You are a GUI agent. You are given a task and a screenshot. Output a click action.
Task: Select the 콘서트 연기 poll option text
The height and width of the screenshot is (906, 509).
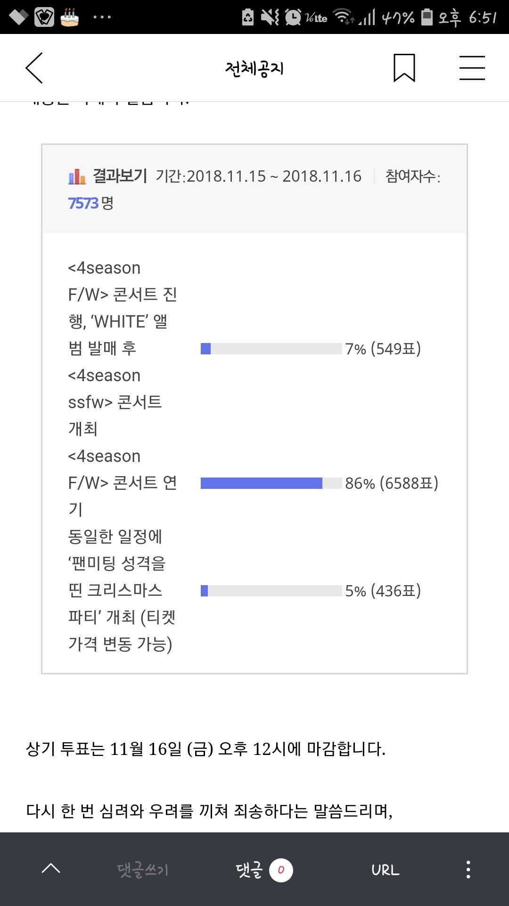[x=123, y=483]
